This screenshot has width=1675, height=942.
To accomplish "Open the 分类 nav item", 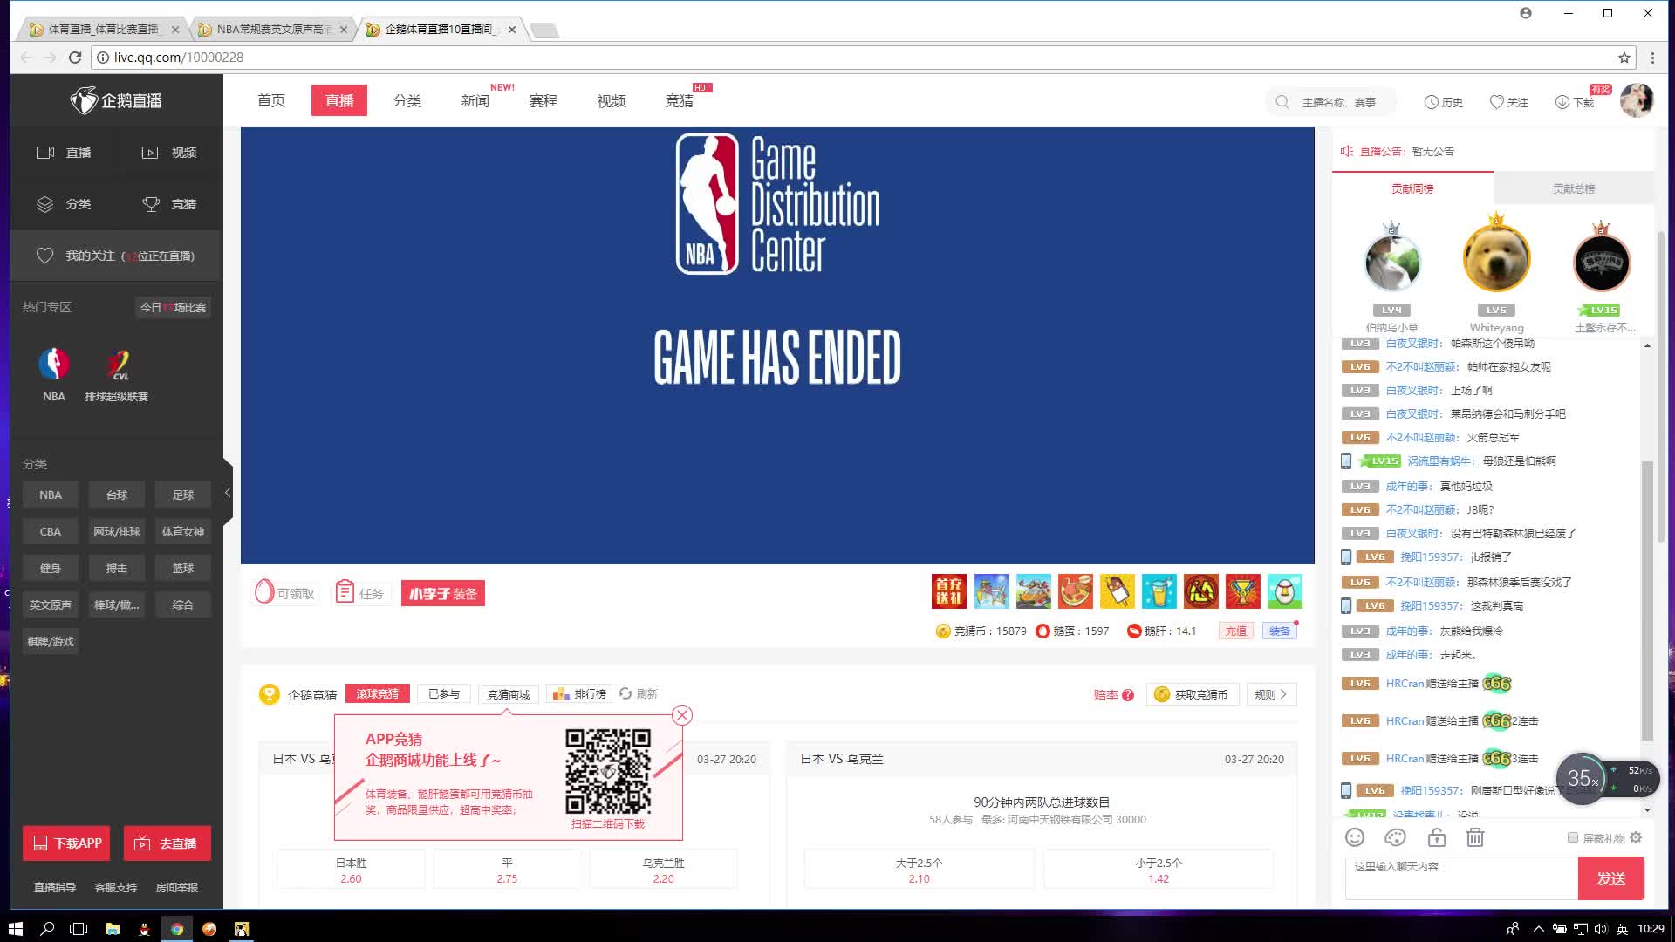I will (x=407, y=100).
